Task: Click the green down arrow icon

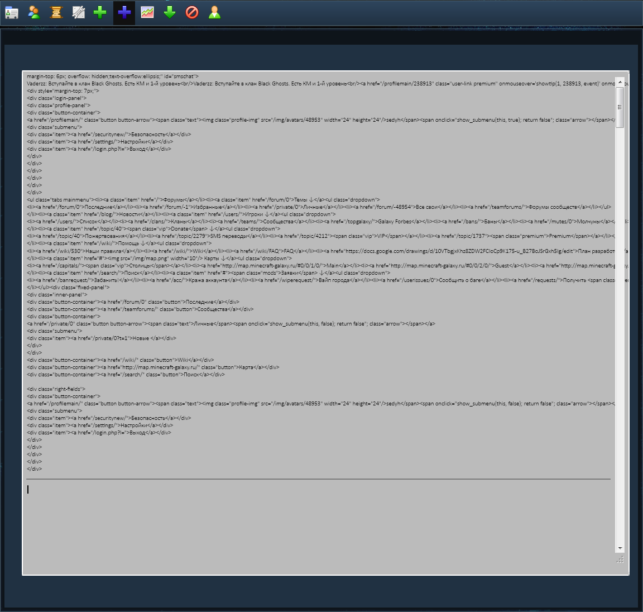Action: click(169, 12)
